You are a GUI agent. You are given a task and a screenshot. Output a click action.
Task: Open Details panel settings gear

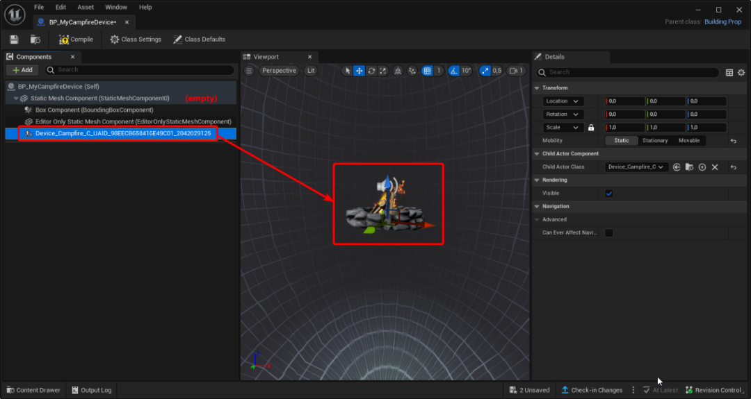point(741,73)
